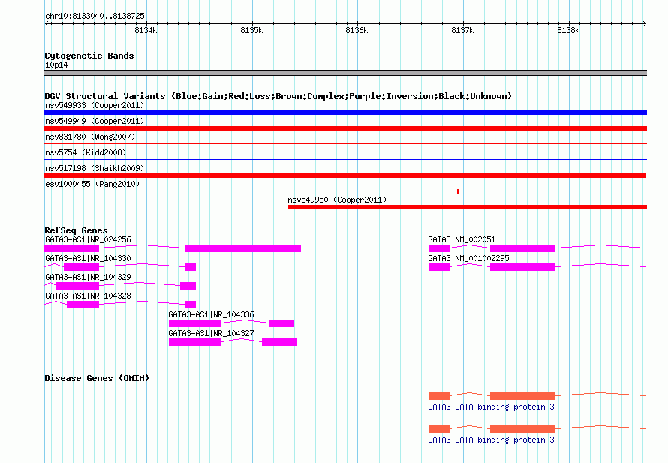Click the first exon of NR_104328

tap(83, 305)
